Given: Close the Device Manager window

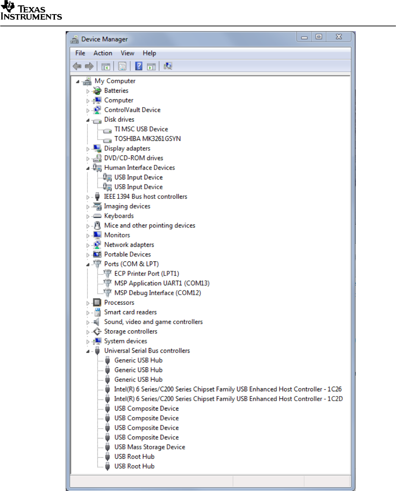Looking at the screenshot, I should 339,37.
